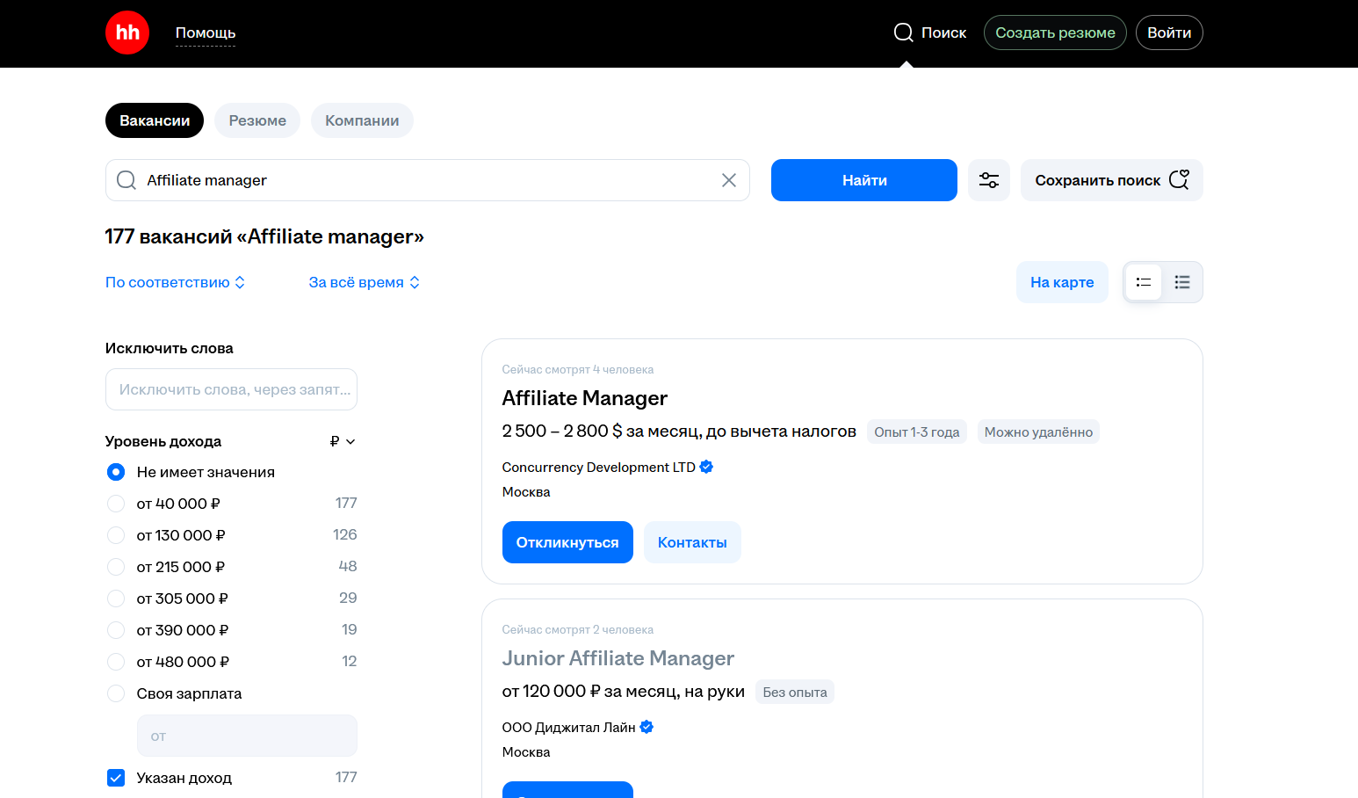Viewport: 1358px width, 798px height.
Task: Click verified badge next to Concurrency Development LTD
Action: pos(706,467)
